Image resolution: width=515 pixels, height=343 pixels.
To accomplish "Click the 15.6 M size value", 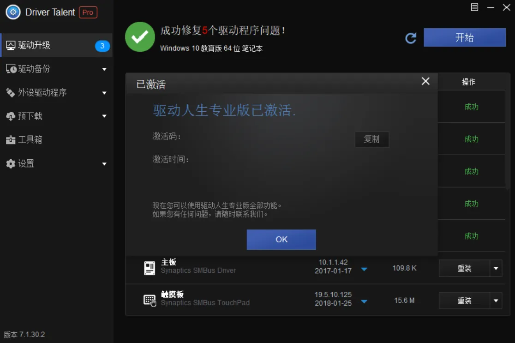I will click(404, 300).
